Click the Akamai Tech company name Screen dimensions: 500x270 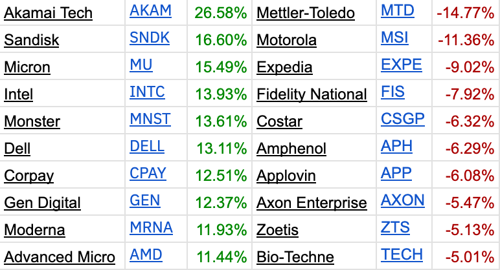point(48,13)
